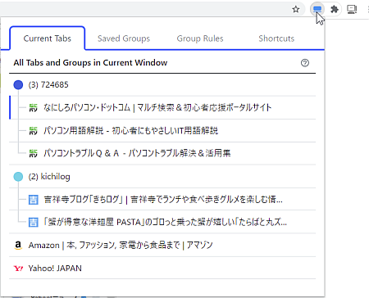Click the favicon of パソコン用語解説 row
Image resolution: width=369 pixels, height=298 pixels.
[33, 131]
